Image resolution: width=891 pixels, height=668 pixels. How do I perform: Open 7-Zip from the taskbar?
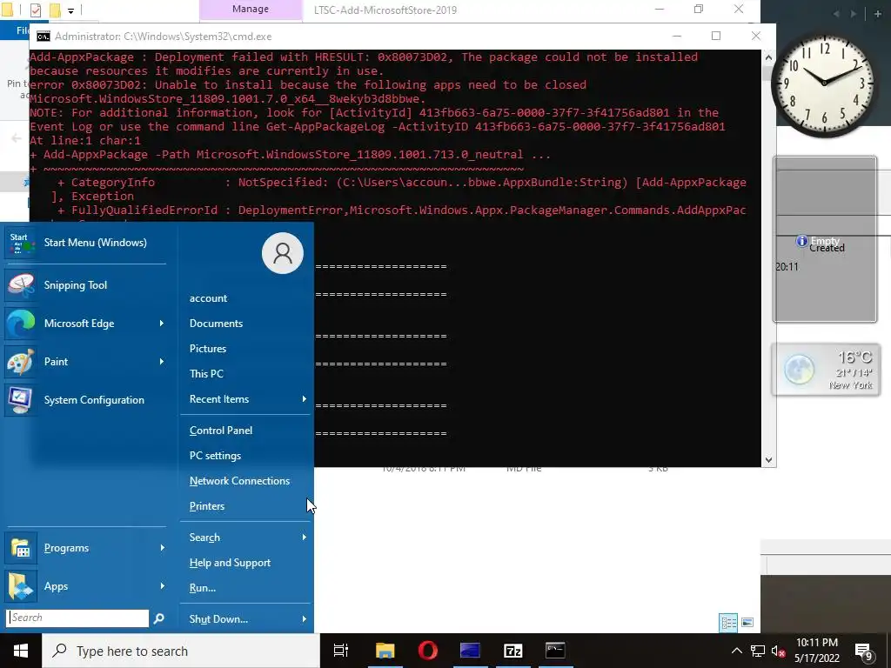tap(512, 651)
